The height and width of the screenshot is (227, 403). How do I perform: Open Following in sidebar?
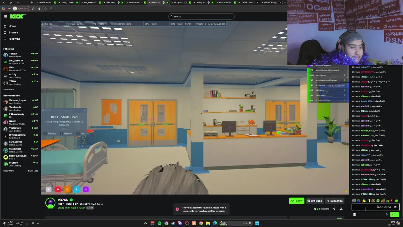(x=14, y=39)
